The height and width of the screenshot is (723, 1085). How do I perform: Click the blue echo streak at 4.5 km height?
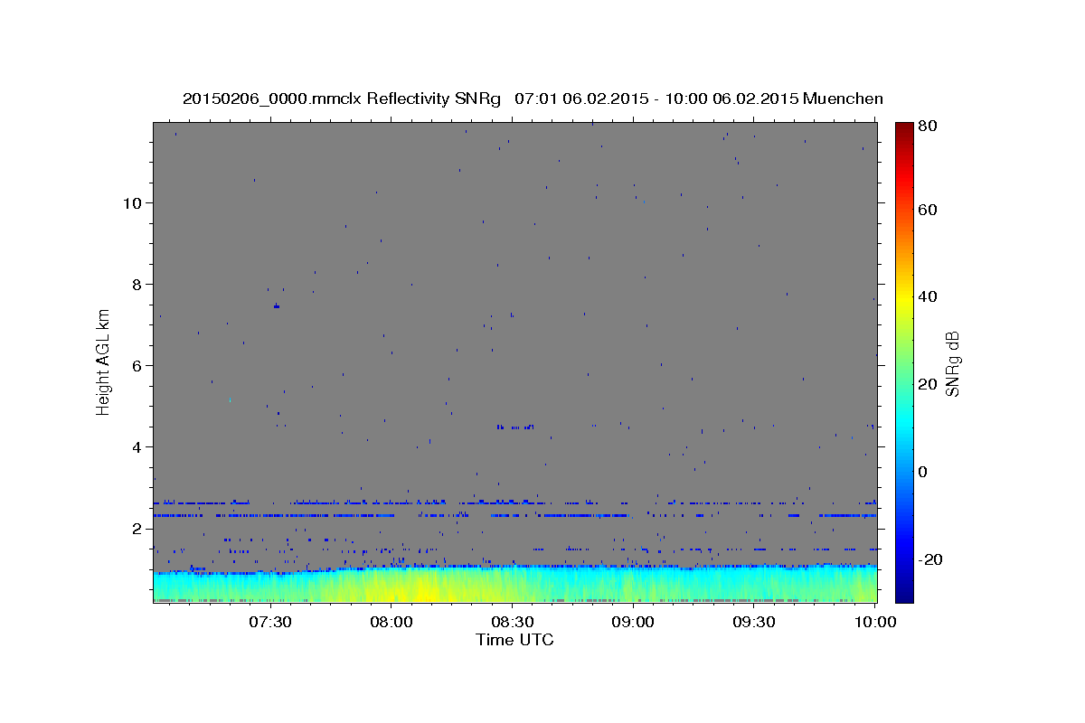pos(515,427)
